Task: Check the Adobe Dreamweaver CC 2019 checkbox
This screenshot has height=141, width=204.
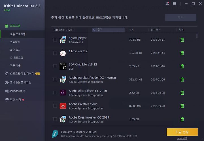Action: 55,119
